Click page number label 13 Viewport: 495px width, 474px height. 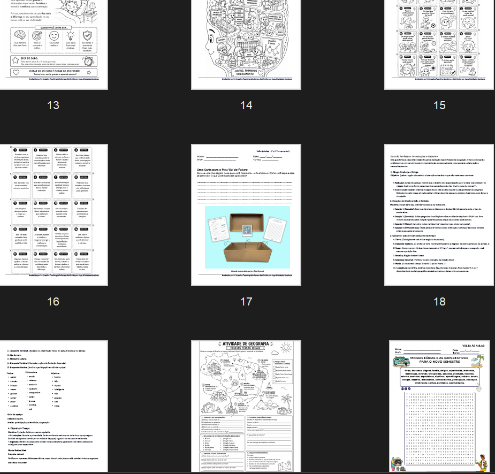(53, 105)
